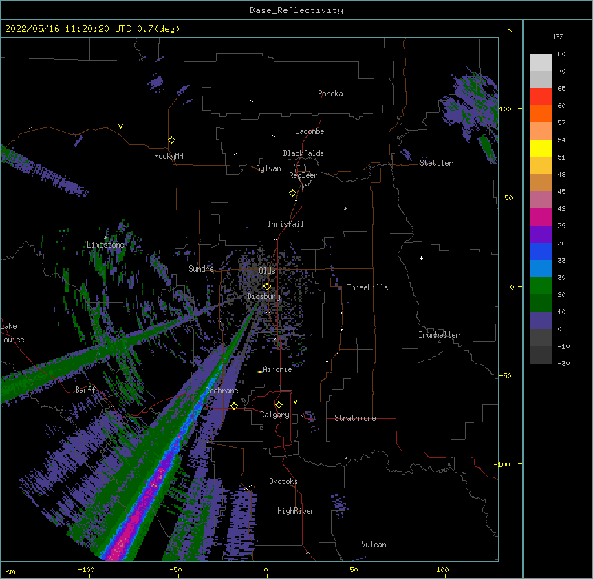593x579 pixels.
Task: Click the -100 tick label on bottom axis
Action: pos(86,569)
